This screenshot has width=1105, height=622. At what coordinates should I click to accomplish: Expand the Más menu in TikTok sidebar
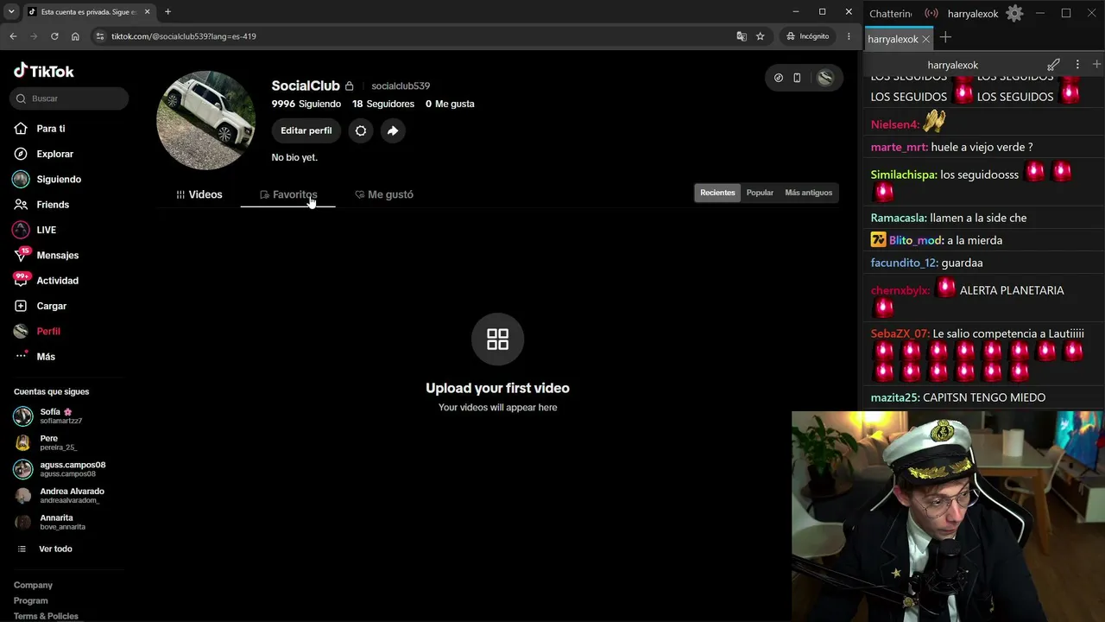coord(35,357)
